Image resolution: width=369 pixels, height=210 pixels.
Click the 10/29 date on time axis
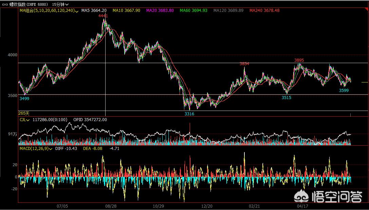coord(159,206)
